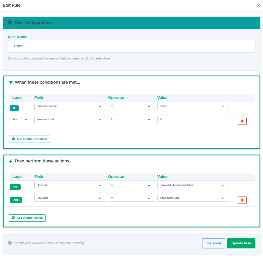Open the Supplier name field dropdown
This screenshot has height=256, width=263.
pos(70,106)
